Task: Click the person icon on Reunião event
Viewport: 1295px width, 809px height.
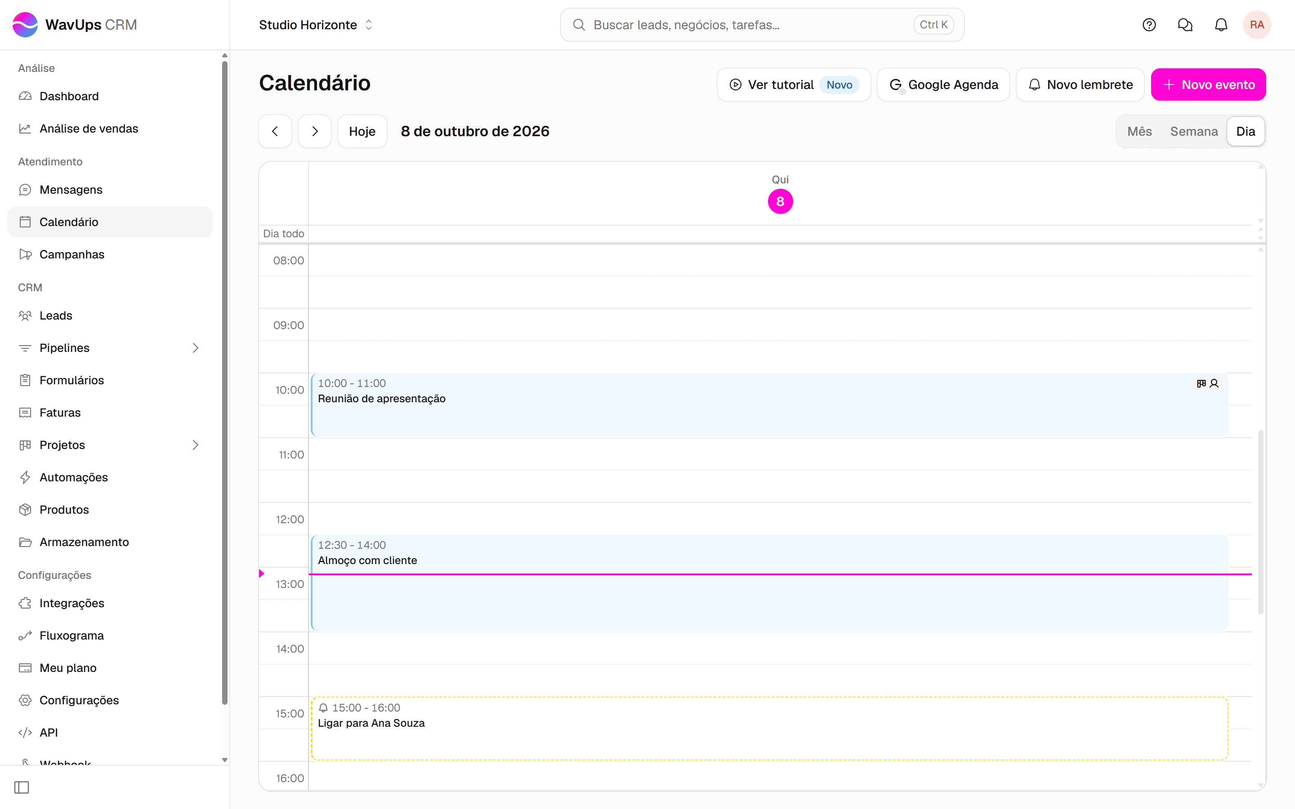Action: pyautogui.click(x=1214, y=383)
